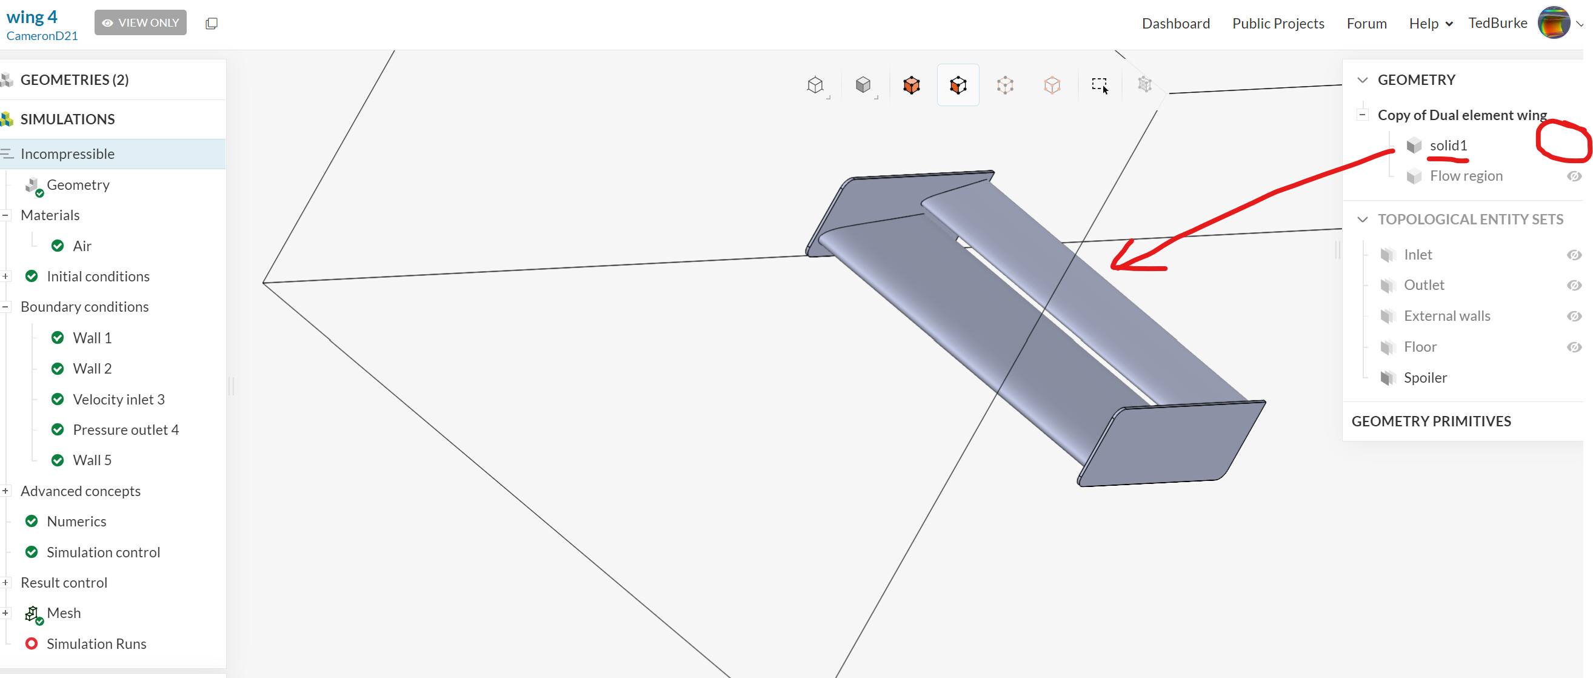This screenshot has height=678, width=1593.
Task: Expand the Advanced concepts node
Action: coord(5,491)
